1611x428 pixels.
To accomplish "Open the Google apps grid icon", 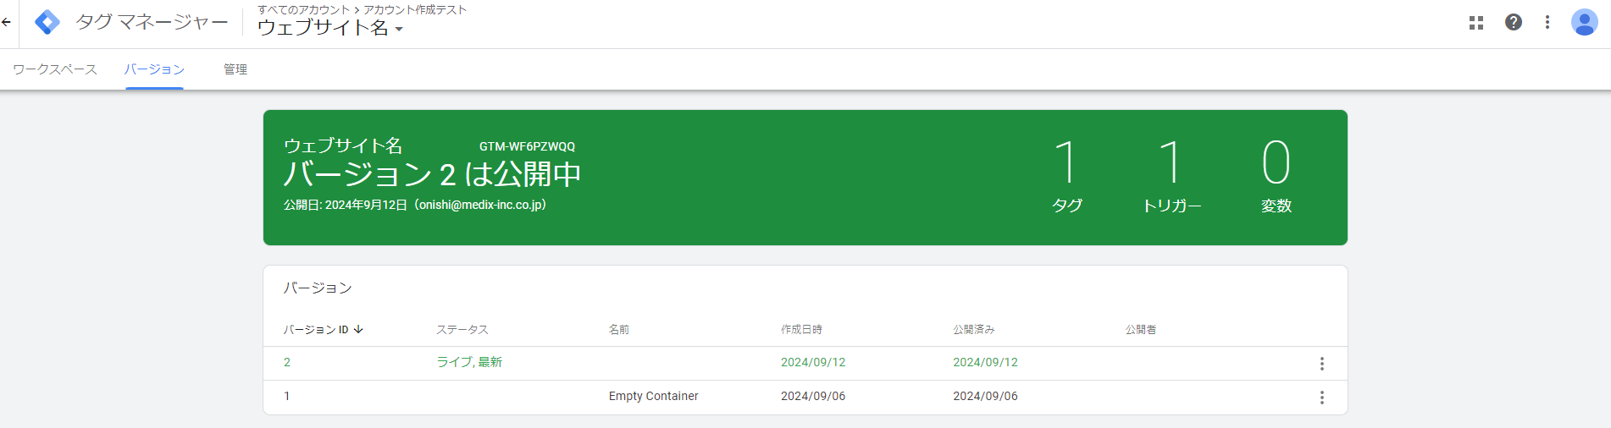I will (1476, 23).
